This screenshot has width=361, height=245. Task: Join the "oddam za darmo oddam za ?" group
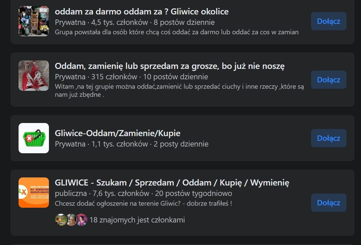pyautogui.click(x=329, y=21)
